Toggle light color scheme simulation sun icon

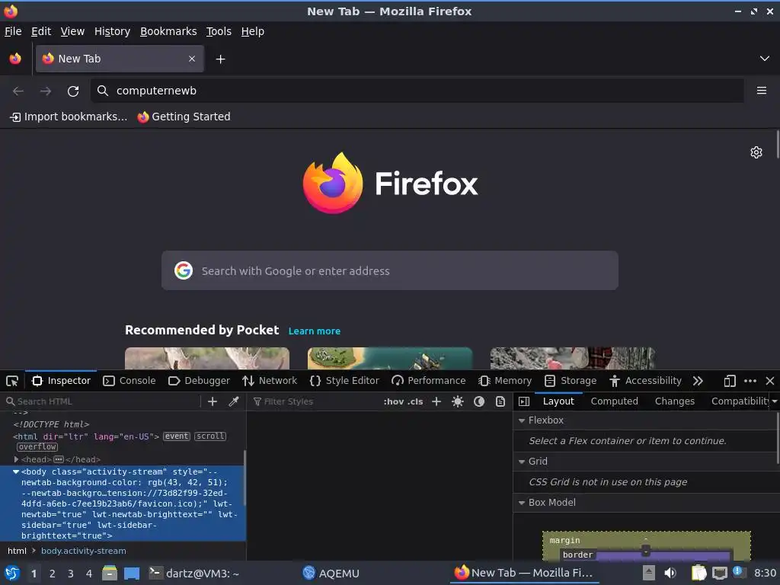coord(458,401)
